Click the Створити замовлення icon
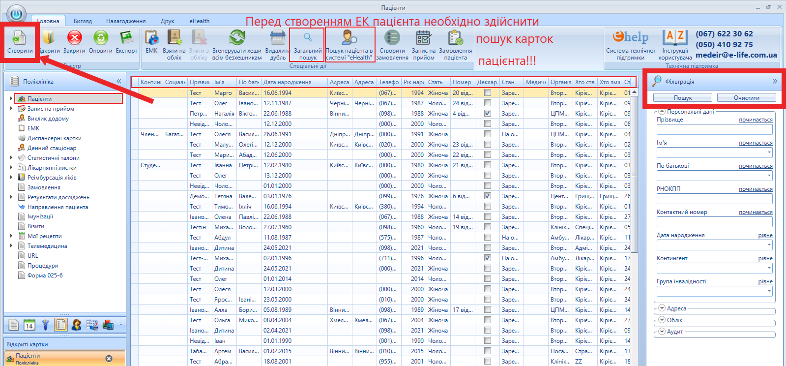 tap(392, 37)
